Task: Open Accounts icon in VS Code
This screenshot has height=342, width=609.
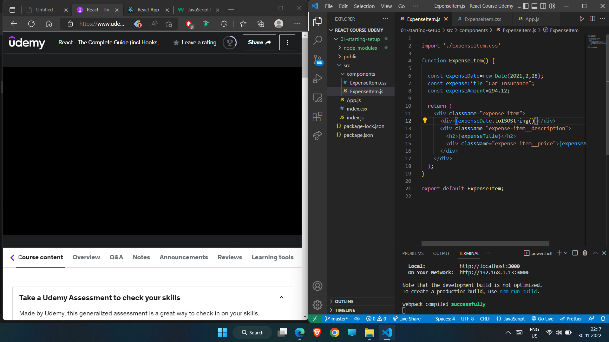Action: (x=318, y=286)
